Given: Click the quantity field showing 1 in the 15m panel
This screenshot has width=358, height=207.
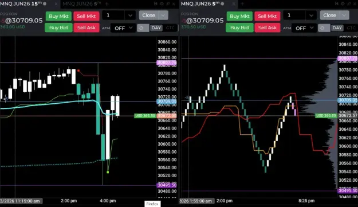Looking at the screenshot, I should tap(113, 15).
